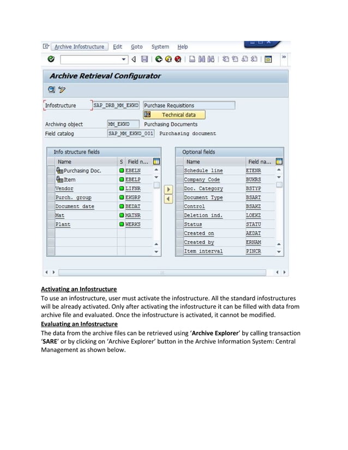This screenshot has width=348, height=450.
Task: Click the Purchase Requisitions description field
Action: coord(189,105)
